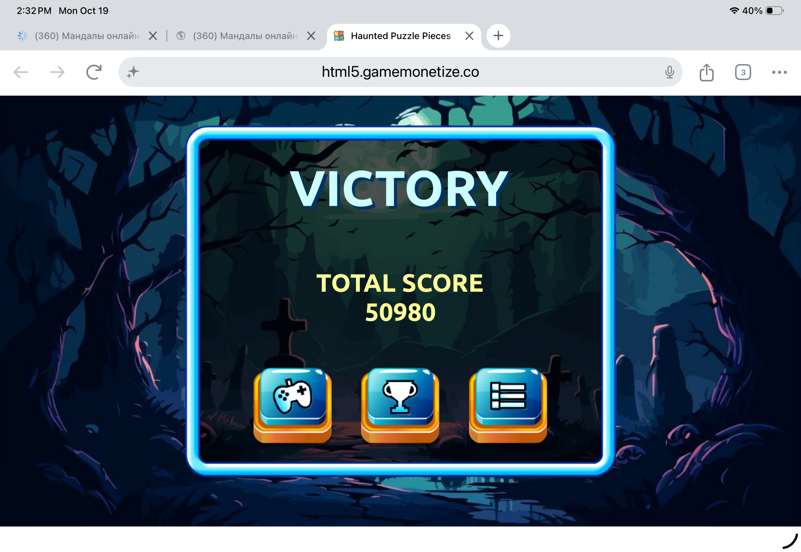
Task: Open the share sheet icon
Action: coord(706,72)
